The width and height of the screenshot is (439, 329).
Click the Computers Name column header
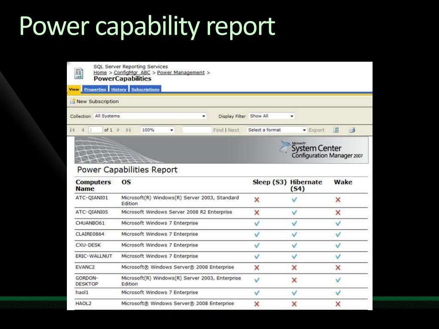tap(93, 185)
